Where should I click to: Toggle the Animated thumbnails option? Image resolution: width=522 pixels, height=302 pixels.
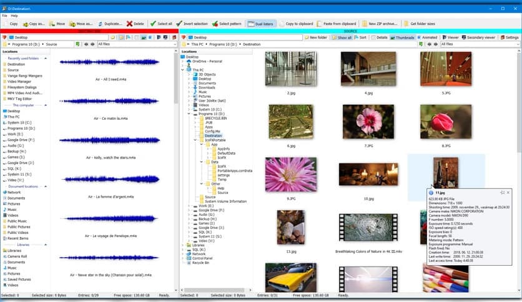[x=427, y=37]
